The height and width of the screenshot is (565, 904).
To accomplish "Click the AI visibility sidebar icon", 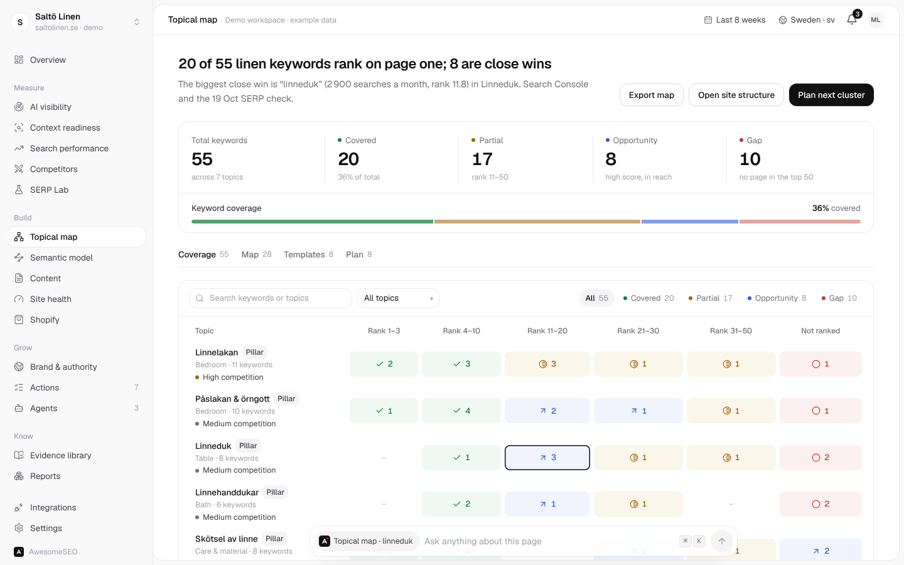I will pos(19,107).
